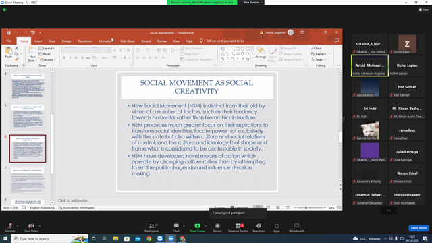Open Zoom Reactions
Image resolution: width=432 pixels, height=243 pixels.
pyautogui.click(x=259, y=227)
